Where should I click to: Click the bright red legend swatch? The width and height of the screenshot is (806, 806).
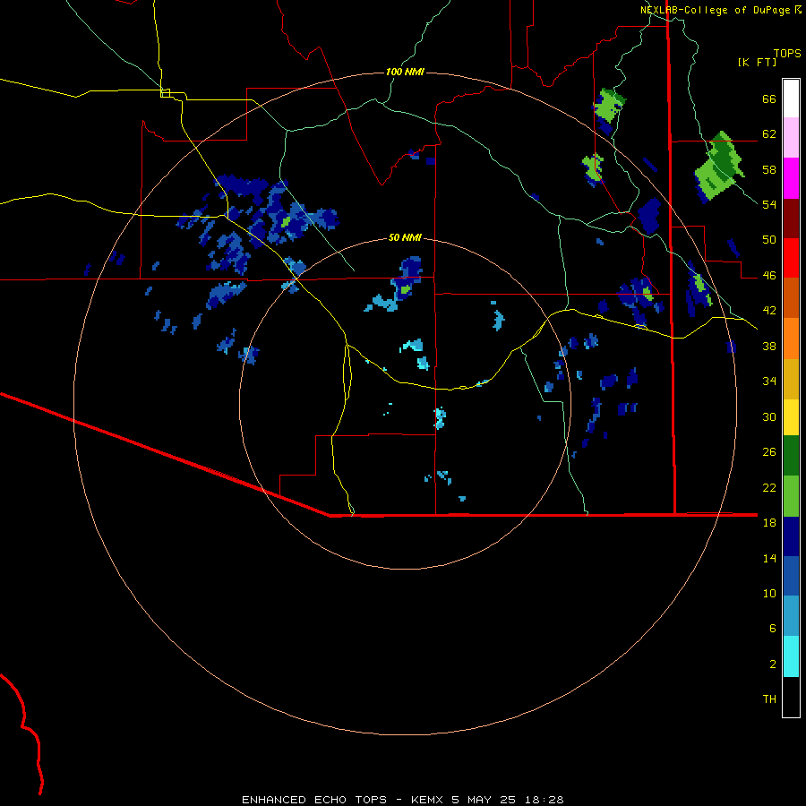pos(791,258)
